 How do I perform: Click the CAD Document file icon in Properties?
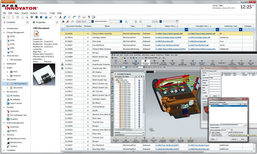pos(36,34)
